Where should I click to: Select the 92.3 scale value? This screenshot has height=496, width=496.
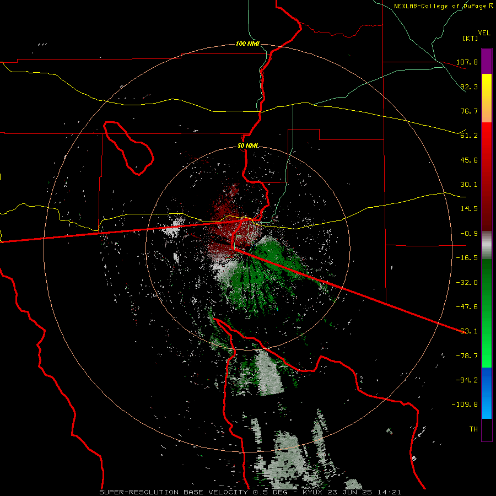469,87
